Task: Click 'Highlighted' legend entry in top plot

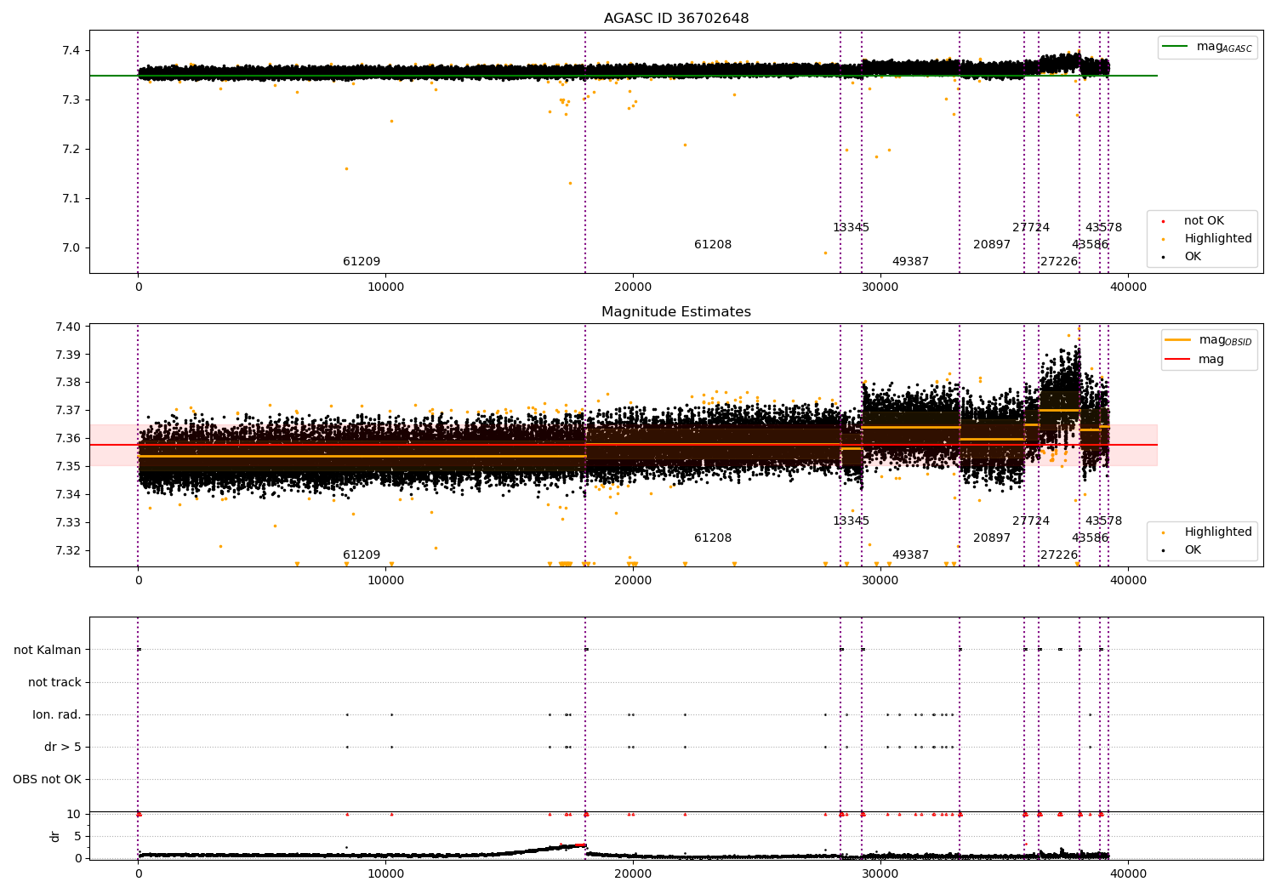Action: tap(1208, 238)
